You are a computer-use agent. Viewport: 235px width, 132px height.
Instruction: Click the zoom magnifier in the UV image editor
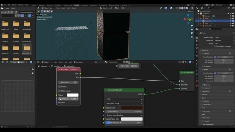point(33,69)
